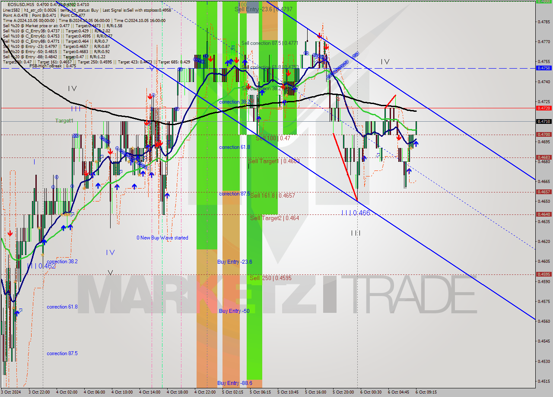Click the '4 Oct 18:00' time axis label
Viewport: 553px width, 397px height.
tap(177, 392)
